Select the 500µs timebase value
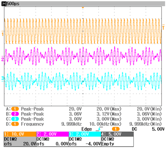This screenshot has width=166, height=148. [13, 4]
